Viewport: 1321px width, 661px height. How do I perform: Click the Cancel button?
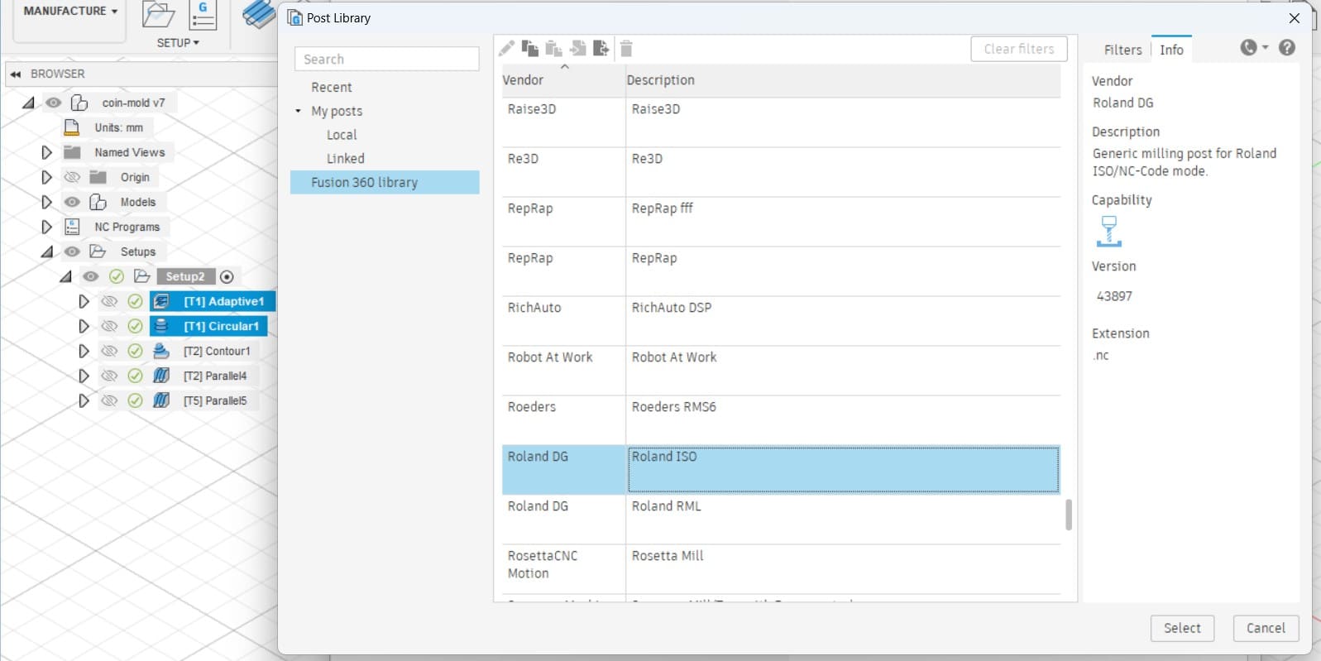click(1266, 628)
